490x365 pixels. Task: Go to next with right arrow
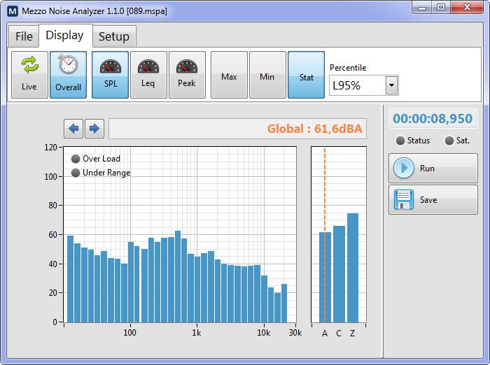coord(94,129)
